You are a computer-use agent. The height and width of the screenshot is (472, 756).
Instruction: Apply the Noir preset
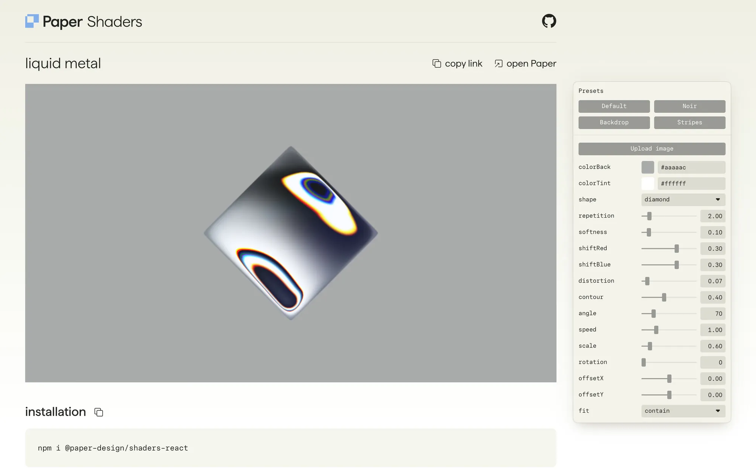pos(689,106)
